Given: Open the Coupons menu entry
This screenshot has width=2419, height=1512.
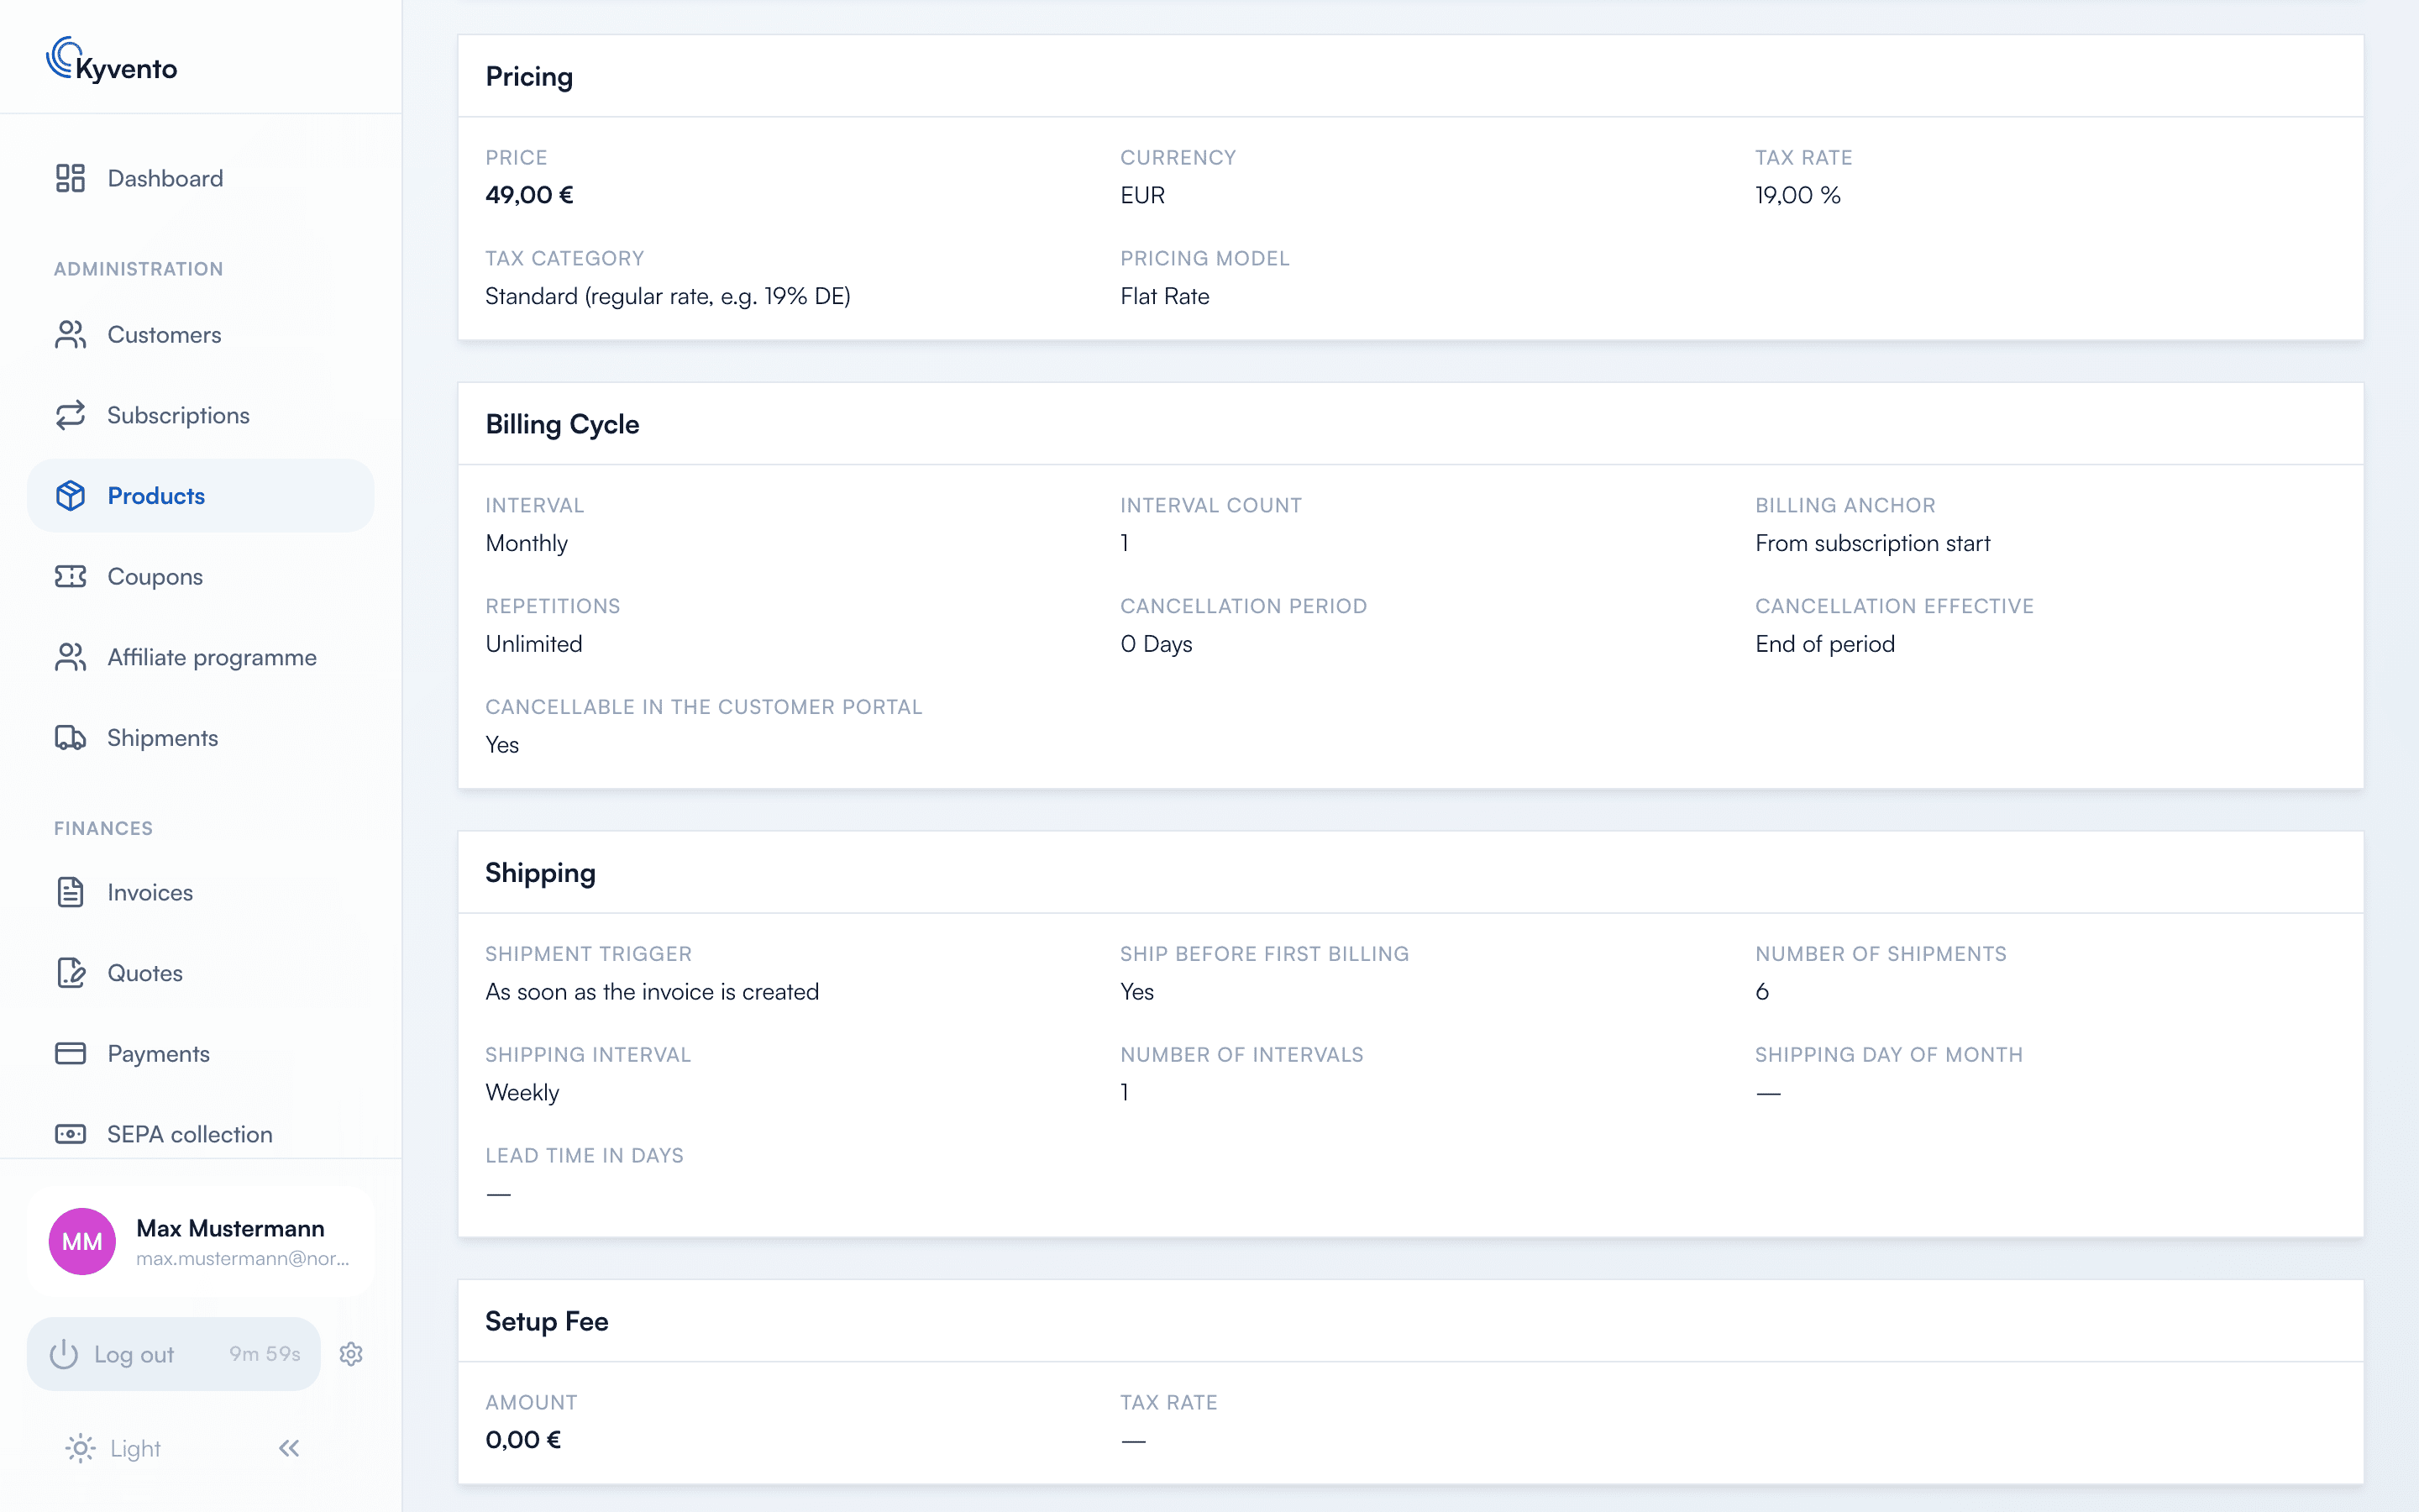Looking at the screenshot, I should coord(201,577).
